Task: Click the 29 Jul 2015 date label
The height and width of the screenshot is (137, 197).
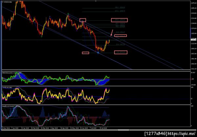Action: [103, 128]
